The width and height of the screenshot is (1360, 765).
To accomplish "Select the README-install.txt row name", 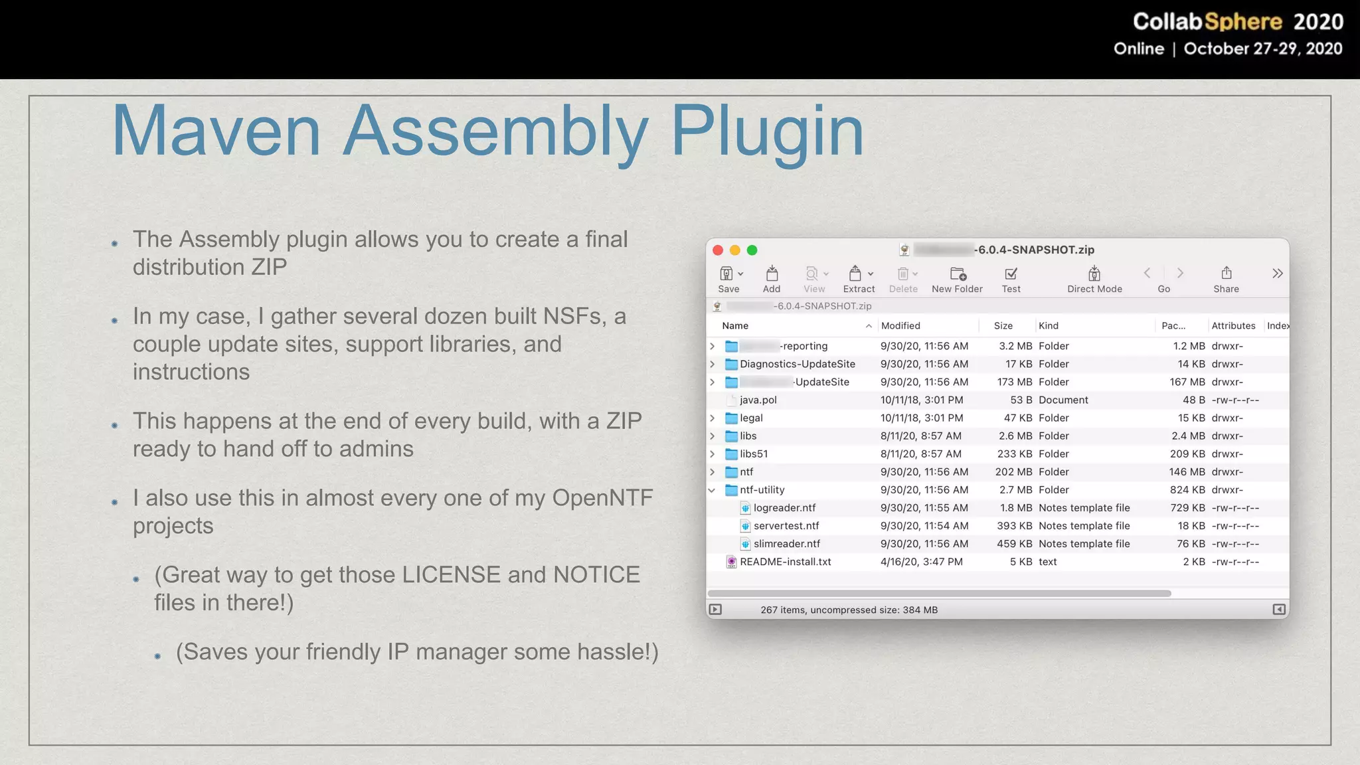I will tap(786, 562).
